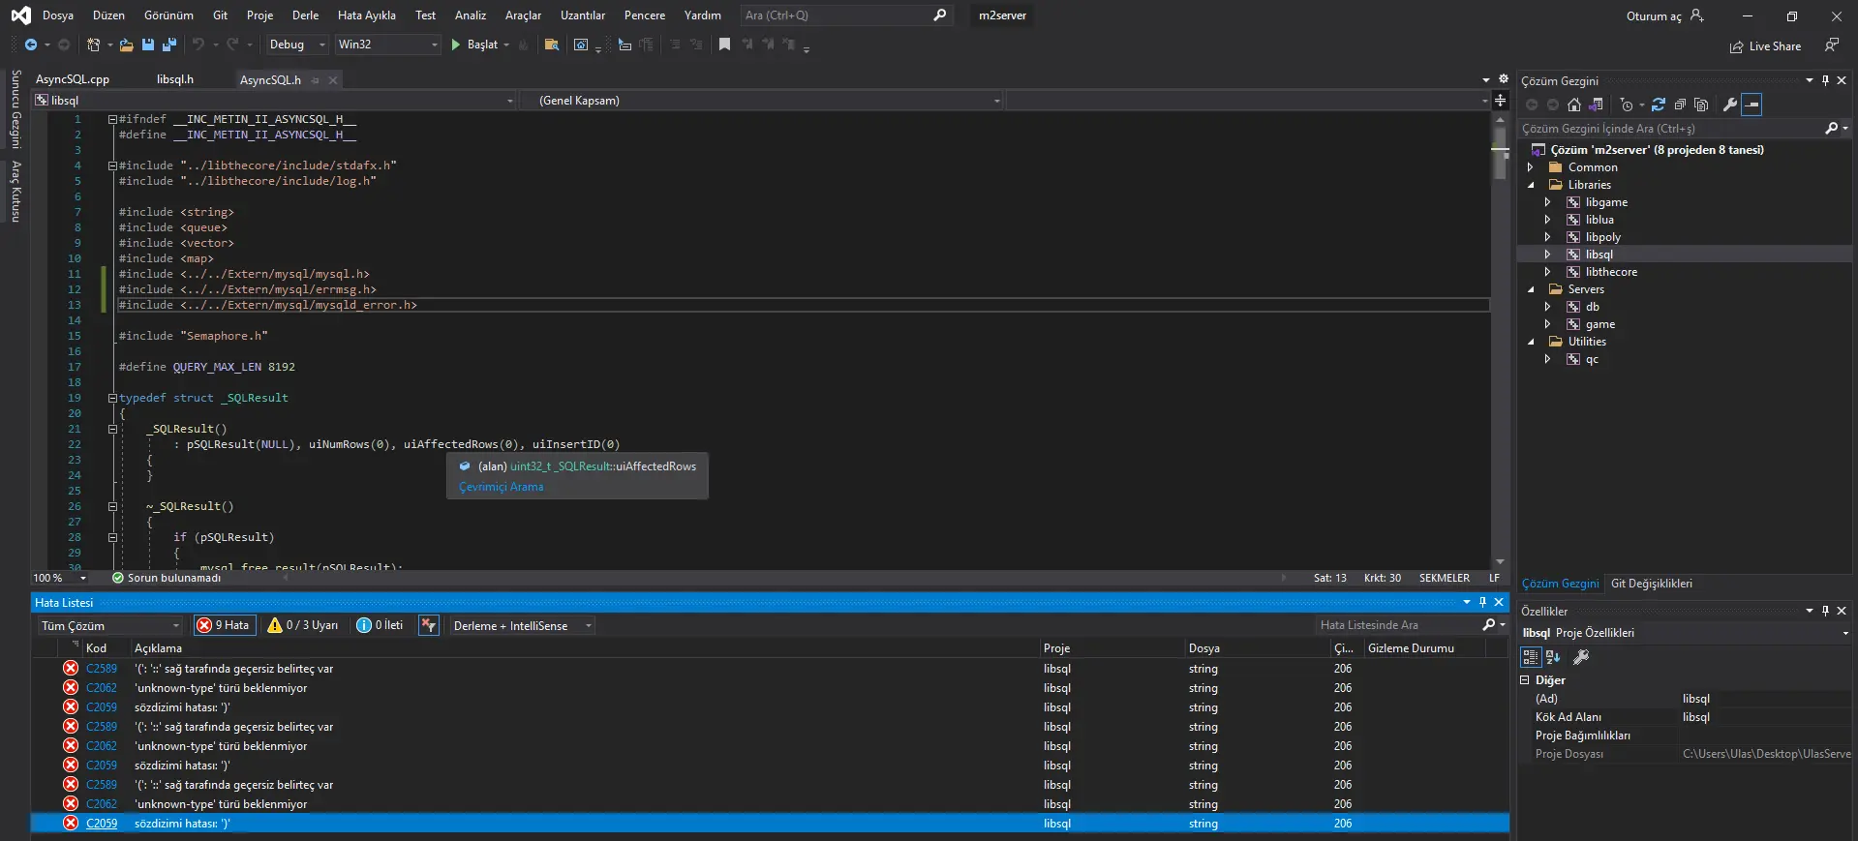1858x841 pixels.
Task: Click the Çevrimiçi Arama link in tooltip
Action: click(501, 487)
